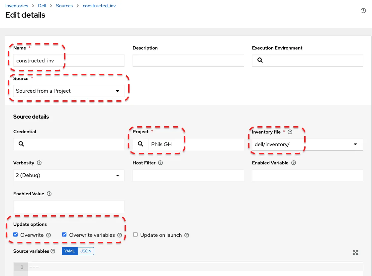Open the Project lookup search
The height and width of the screenshot is (276, 372).
point(140,144)
